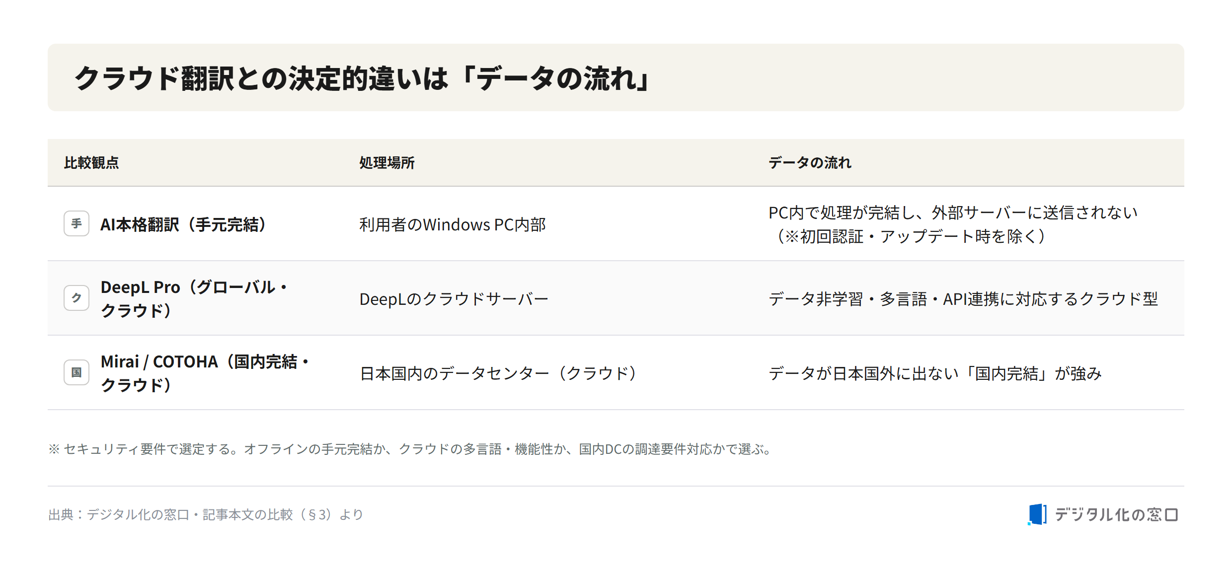Click the 処理場所 column header
Image resolution: width=1232 pixels, height=572 pixels.
(x=386, y=163)
